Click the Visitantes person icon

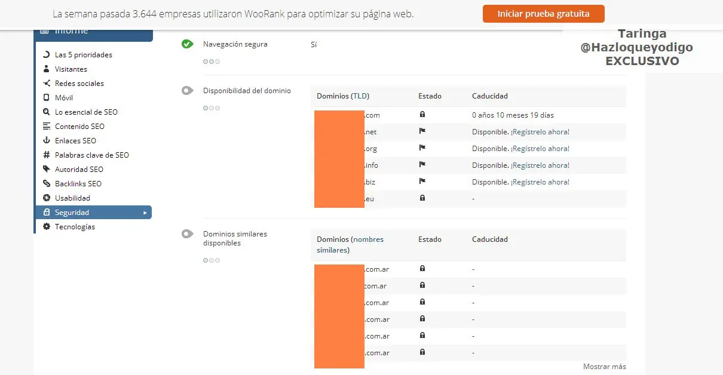tap(47, 69)
